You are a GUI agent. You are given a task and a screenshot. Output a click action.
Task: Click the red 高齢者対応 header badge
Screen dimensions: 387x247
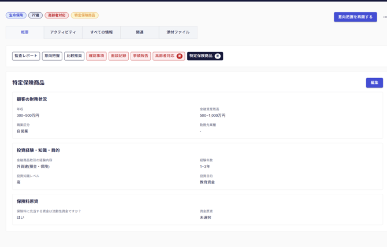click(57, 16)
